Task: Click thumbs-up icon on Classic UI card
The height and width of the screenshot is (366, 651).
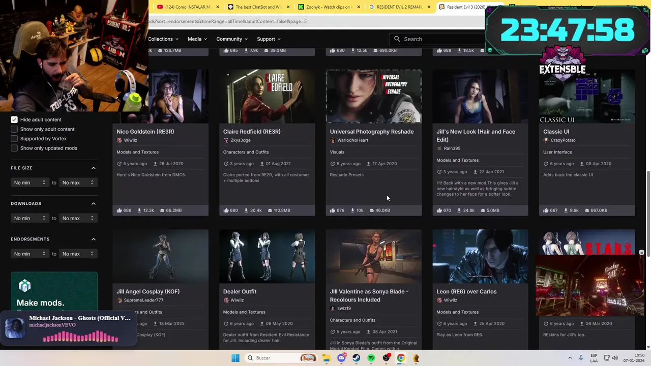Action: (x=546, y=210)
